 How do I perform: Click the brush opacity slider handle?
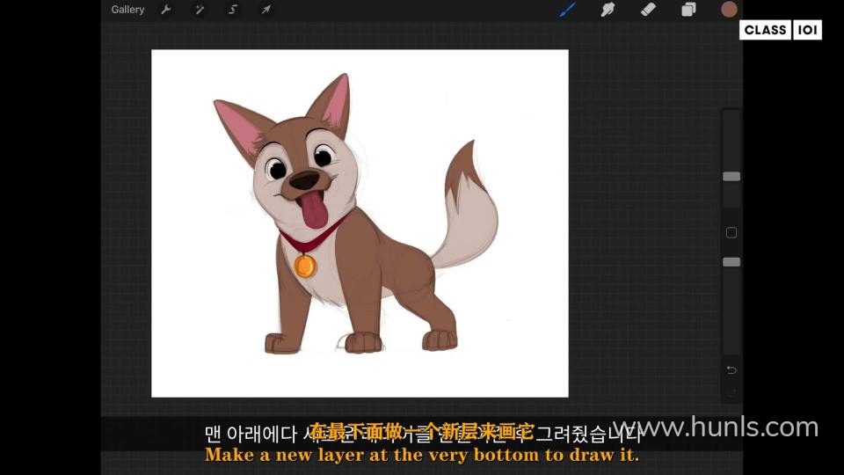(x=731, y=262)
